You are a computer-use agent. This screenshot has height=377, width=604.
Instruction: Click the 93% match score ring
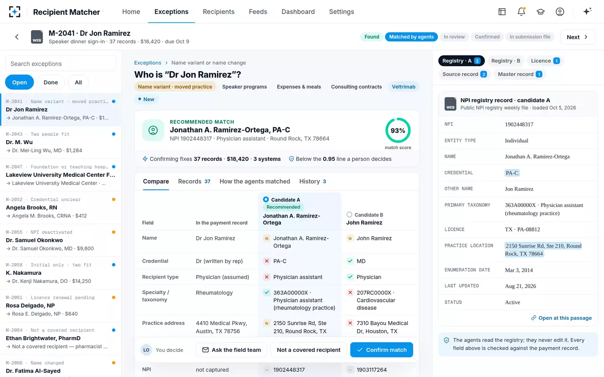pyautogui.click(x=398, y=130)
